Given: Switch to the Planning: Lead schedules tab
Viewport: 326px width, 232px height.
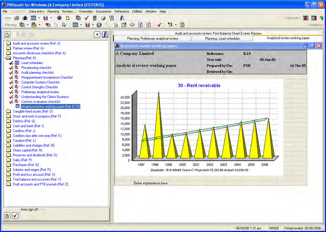Looking at the screenshot, I should coord(223,39).
